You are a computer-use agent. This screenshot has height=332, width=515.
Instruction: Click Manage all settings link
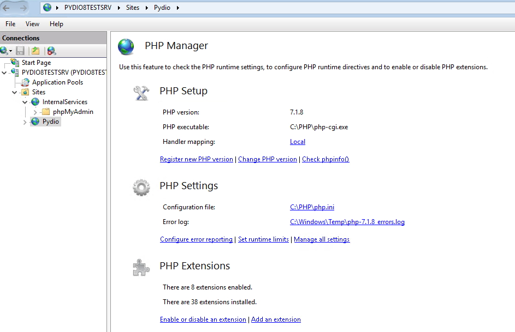coord(322,239)
